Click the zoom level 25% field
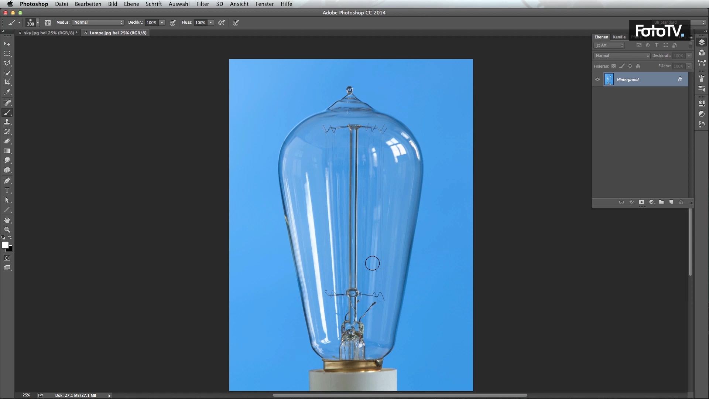The height and width of the screenshot is (399, 709). 26,395
